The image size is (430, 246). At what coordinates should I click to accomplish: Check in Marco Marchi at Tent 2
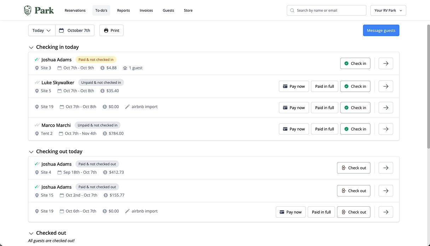point(355,129)
